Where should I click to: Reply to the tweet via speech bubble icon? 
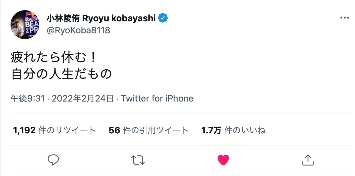[x=53, y=160]
